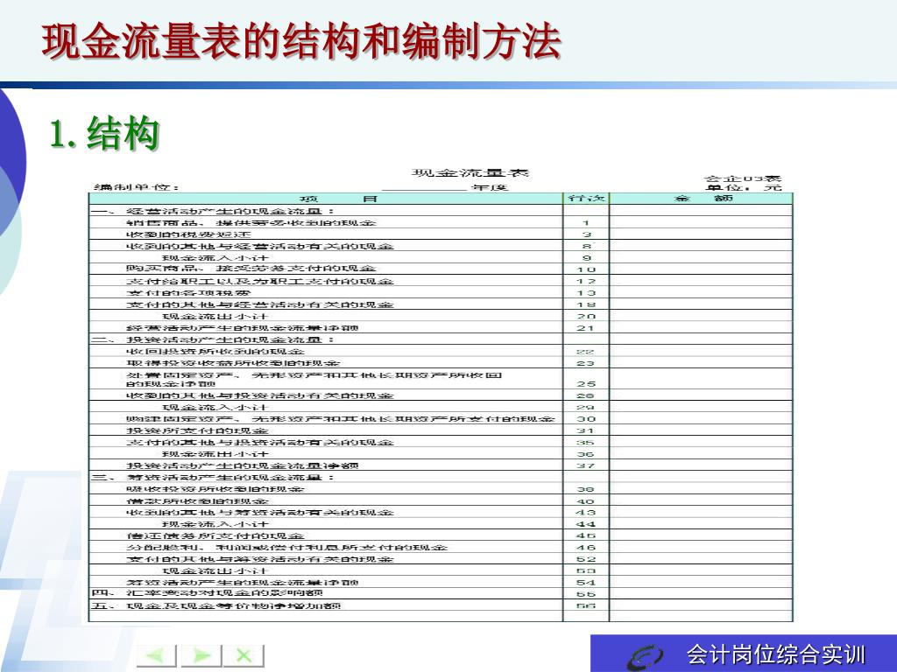897x672 pixels.
Task: Select row 取得投资收益所收到的现金
Action: point(441,363)
